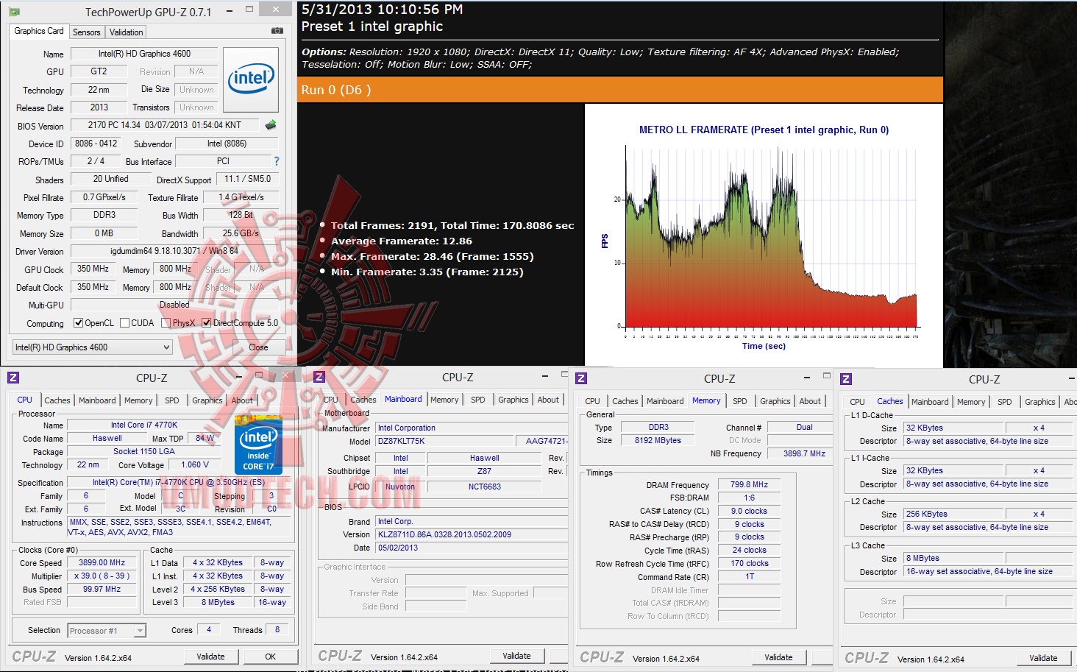This screenshot has width=1077, height=672.
Task: Click the Threads value '8' in CPU-Z
Action: [277, 629]
